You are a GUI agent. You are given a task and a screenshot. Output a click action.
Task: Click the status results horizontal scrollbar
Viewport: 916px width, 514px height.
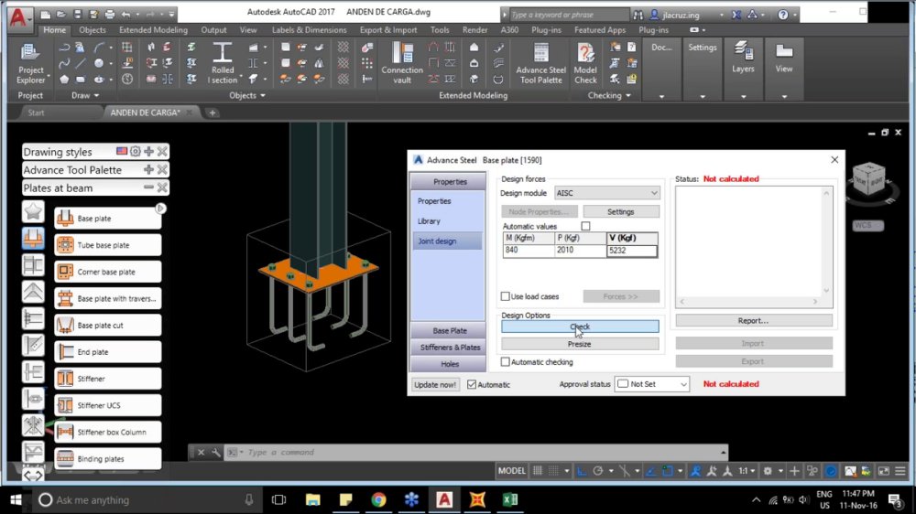coord(748,302)
